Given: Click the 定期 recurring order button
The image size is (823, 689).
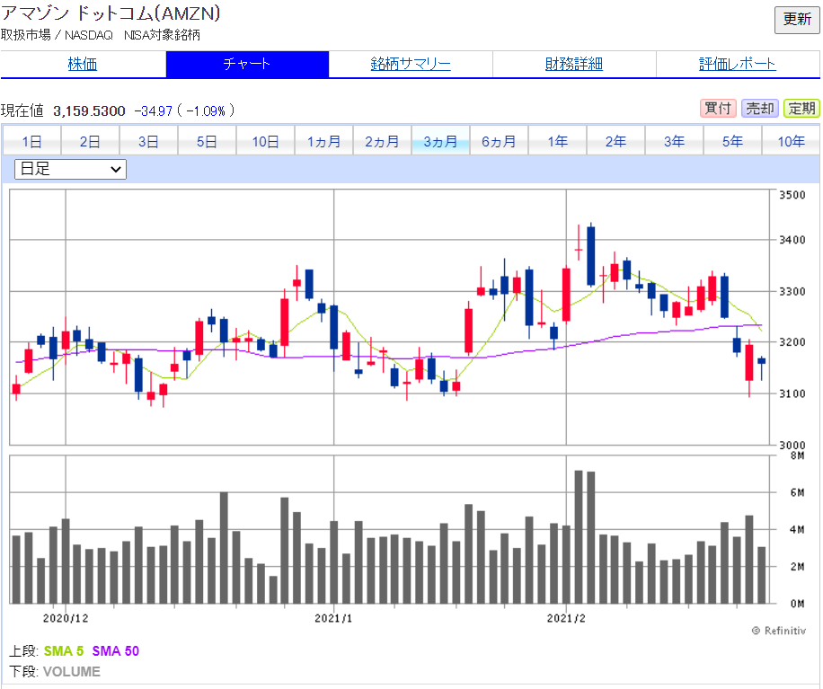Looking at the screenshot, I should click(x=801, y=109).
